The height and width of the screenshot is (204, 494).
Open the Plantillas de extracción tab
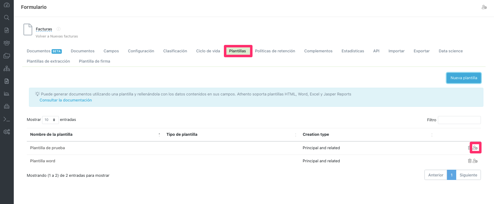tap(48, 61)
